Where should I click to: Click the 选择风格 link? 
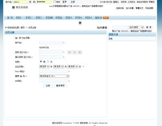[x=120, y=8]
